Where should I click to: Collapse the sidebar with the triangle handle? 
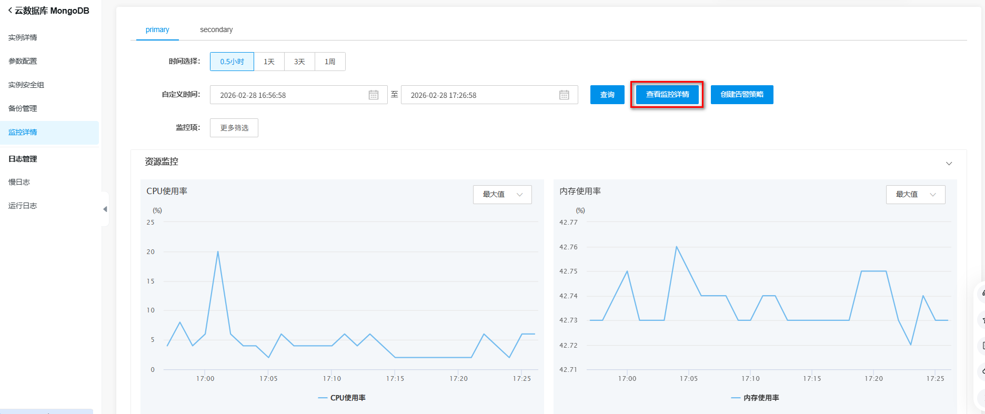105,209
